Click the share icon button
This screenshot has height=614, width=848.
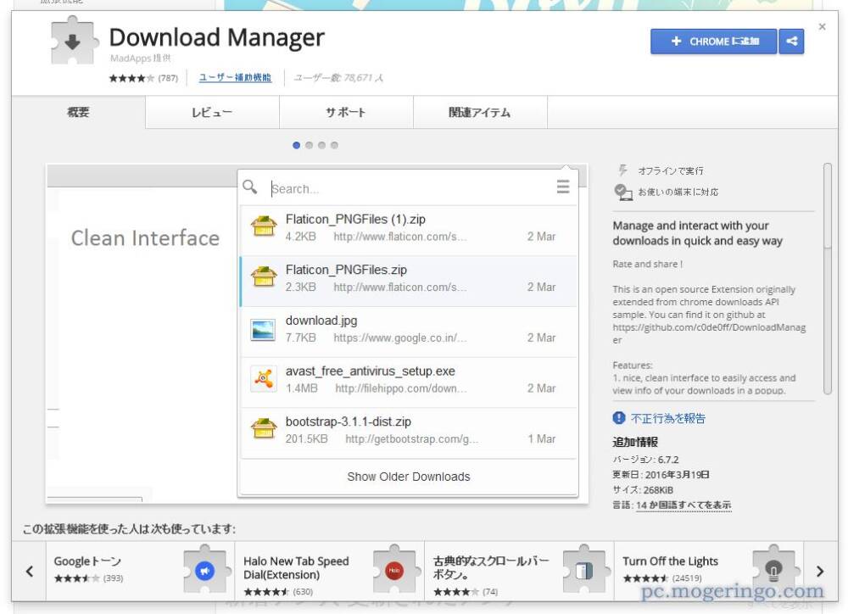tap(791, 41)
